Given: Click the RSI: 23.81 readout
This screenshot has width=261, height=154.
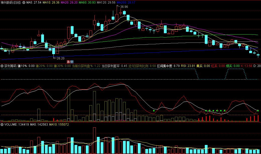Looking at the screenshot, I should [x=188, y=66].
